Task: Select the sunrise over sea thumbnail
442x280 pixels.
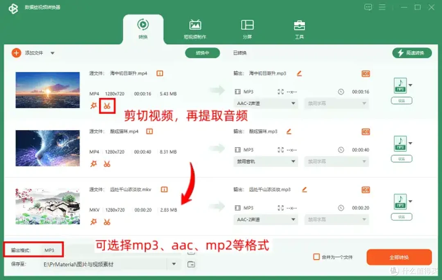Action: (x=47, y=90)
